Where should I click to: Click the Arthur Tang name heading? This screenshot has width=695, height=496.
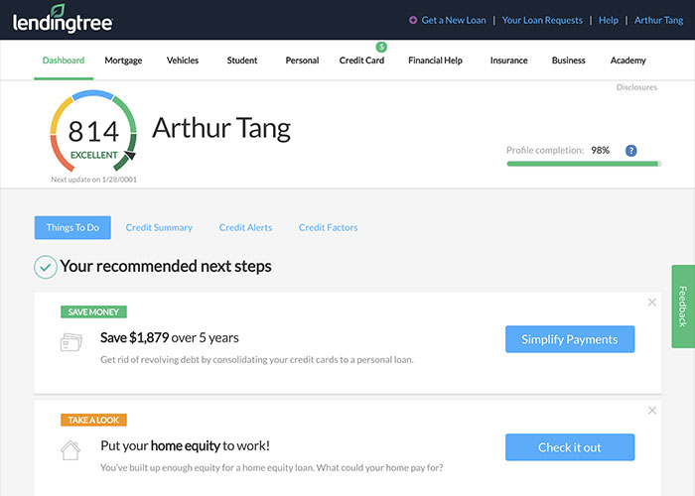[221, 129]
